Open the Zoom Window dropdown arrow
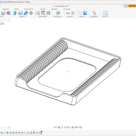 pos(70,128)
